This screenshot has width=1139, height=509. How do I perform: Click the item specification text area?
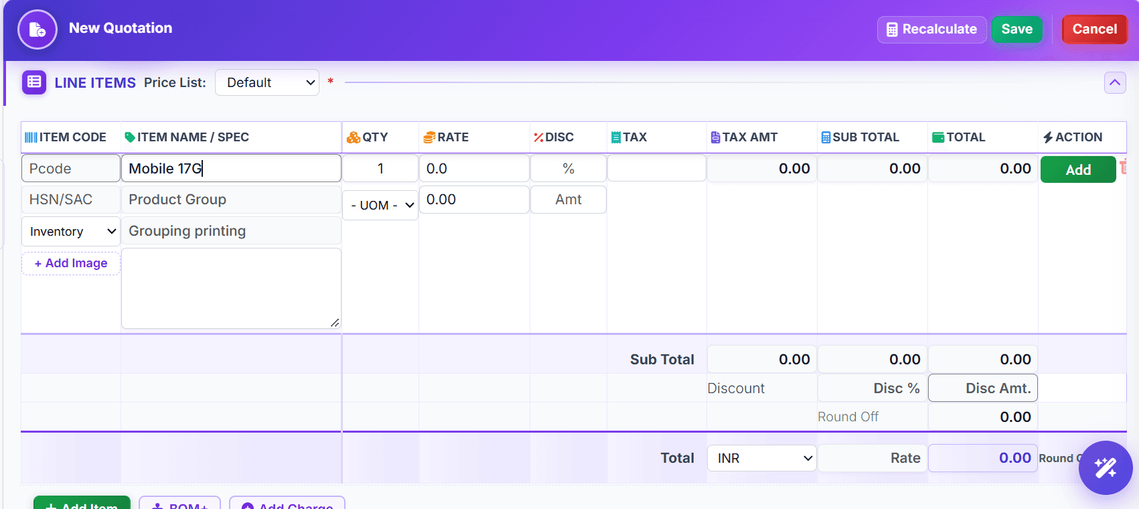point(231,288)
